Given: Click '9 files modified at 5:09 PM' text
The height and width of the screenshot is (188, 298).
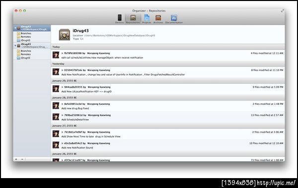Looking at the screenshot, I should click(x=268, y=87).
